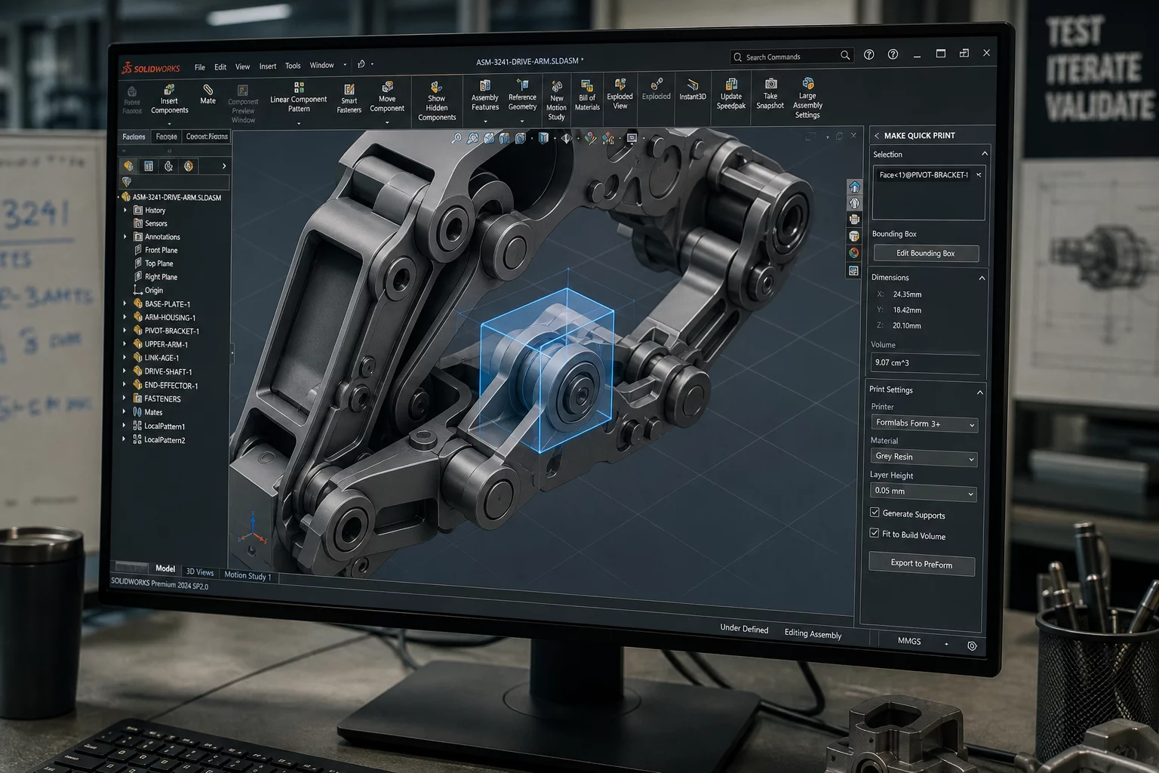Open FeatureManager design tree tab icon
The width and height of the screenshot is (1159, 773).
[x=128, y=165]
